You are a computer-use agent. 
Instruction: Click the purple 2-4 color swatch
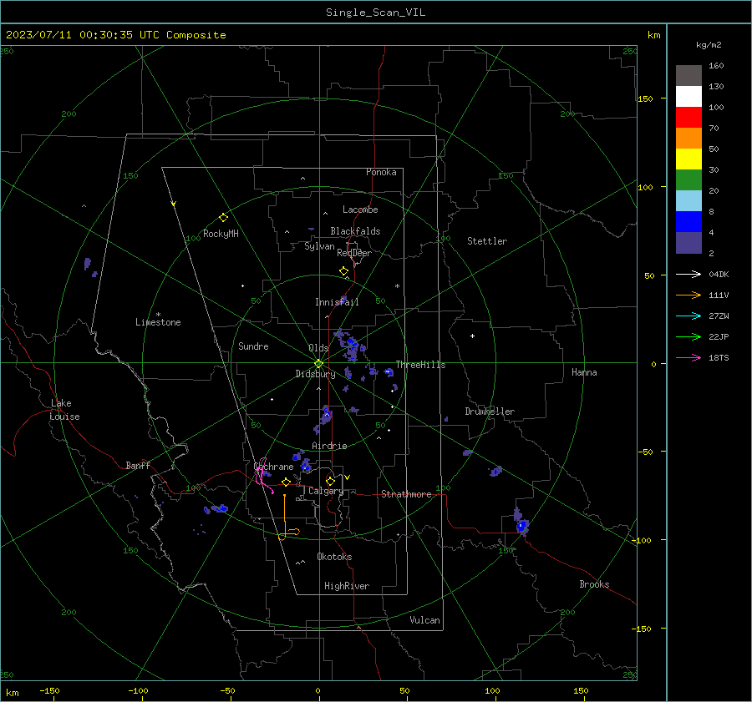point(688,242)
